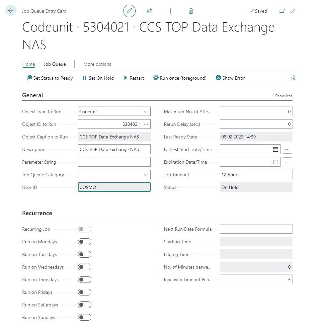The height and width of the screenshot is (332, 321).
Task: Click the pencil edit icon
Action: (129, 11)
